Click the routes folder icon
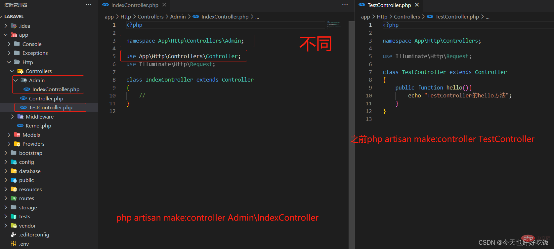Viewport: 554px width, 249px height. coord(14,198)
